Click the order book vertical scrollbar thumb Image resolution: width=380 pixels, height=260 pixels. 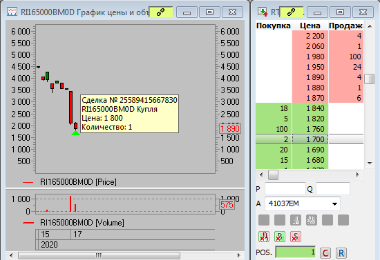[x=370, y=79]
